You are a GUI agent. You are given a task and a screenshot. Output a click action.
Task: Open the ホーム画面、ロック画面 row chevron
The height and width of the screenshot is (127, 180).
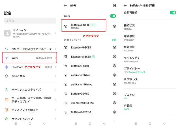click(55, 100)
